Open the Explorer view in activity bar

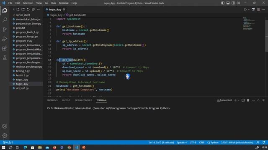pyautogui.click(x=5, y=10)
